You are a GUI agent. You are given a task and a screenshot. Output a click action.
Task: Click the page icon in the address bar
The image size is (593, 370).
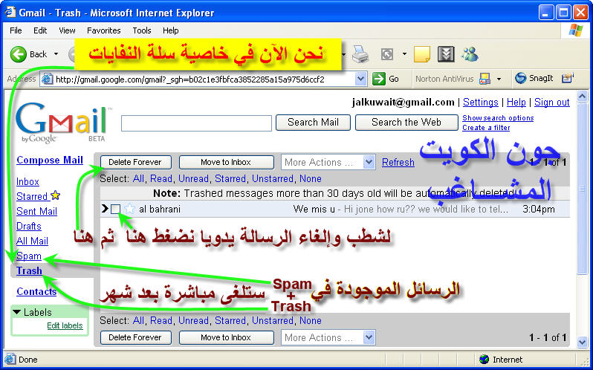pyautogui.click(x=47, y=79)
